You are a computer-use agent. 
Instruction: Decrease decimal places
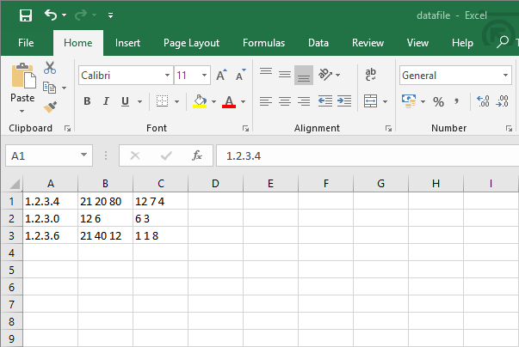pyautogui.click(x=502, y=101)
